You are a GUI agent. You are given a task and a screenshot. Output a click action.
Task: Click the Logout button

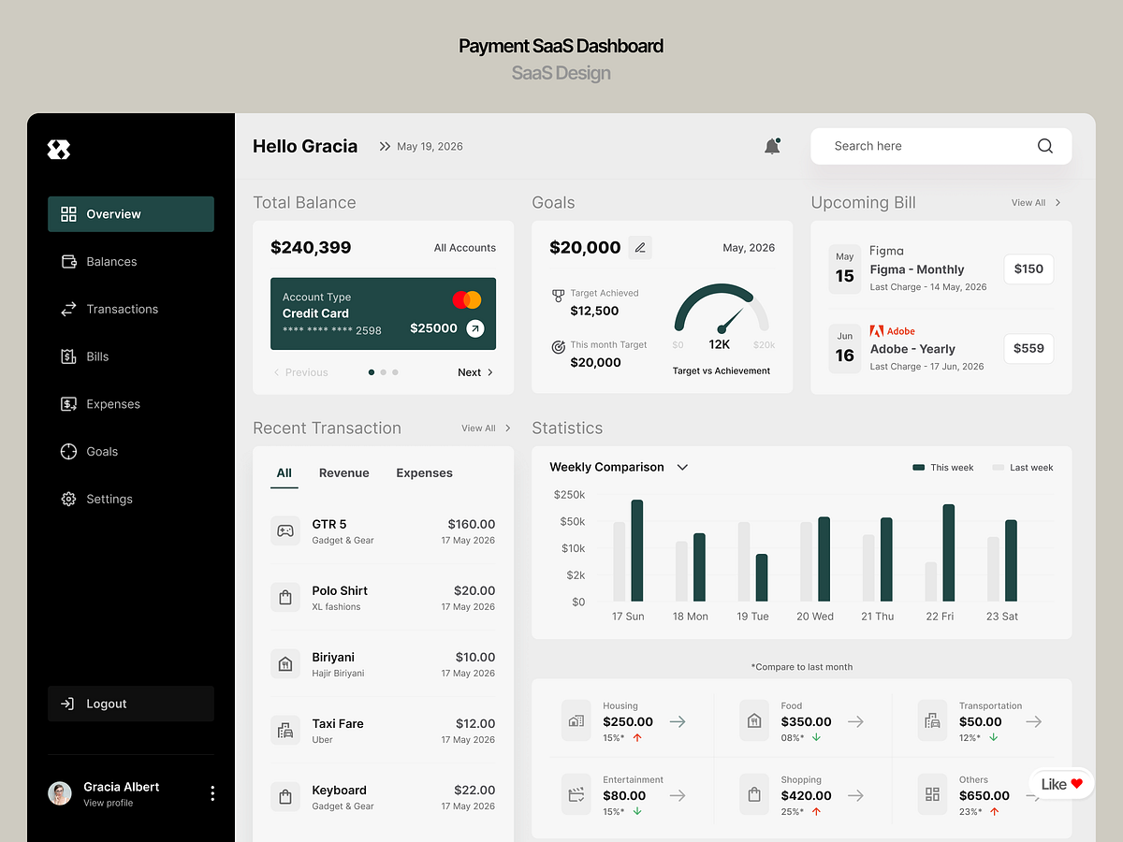pyautogui.click(x=130, y=704)
